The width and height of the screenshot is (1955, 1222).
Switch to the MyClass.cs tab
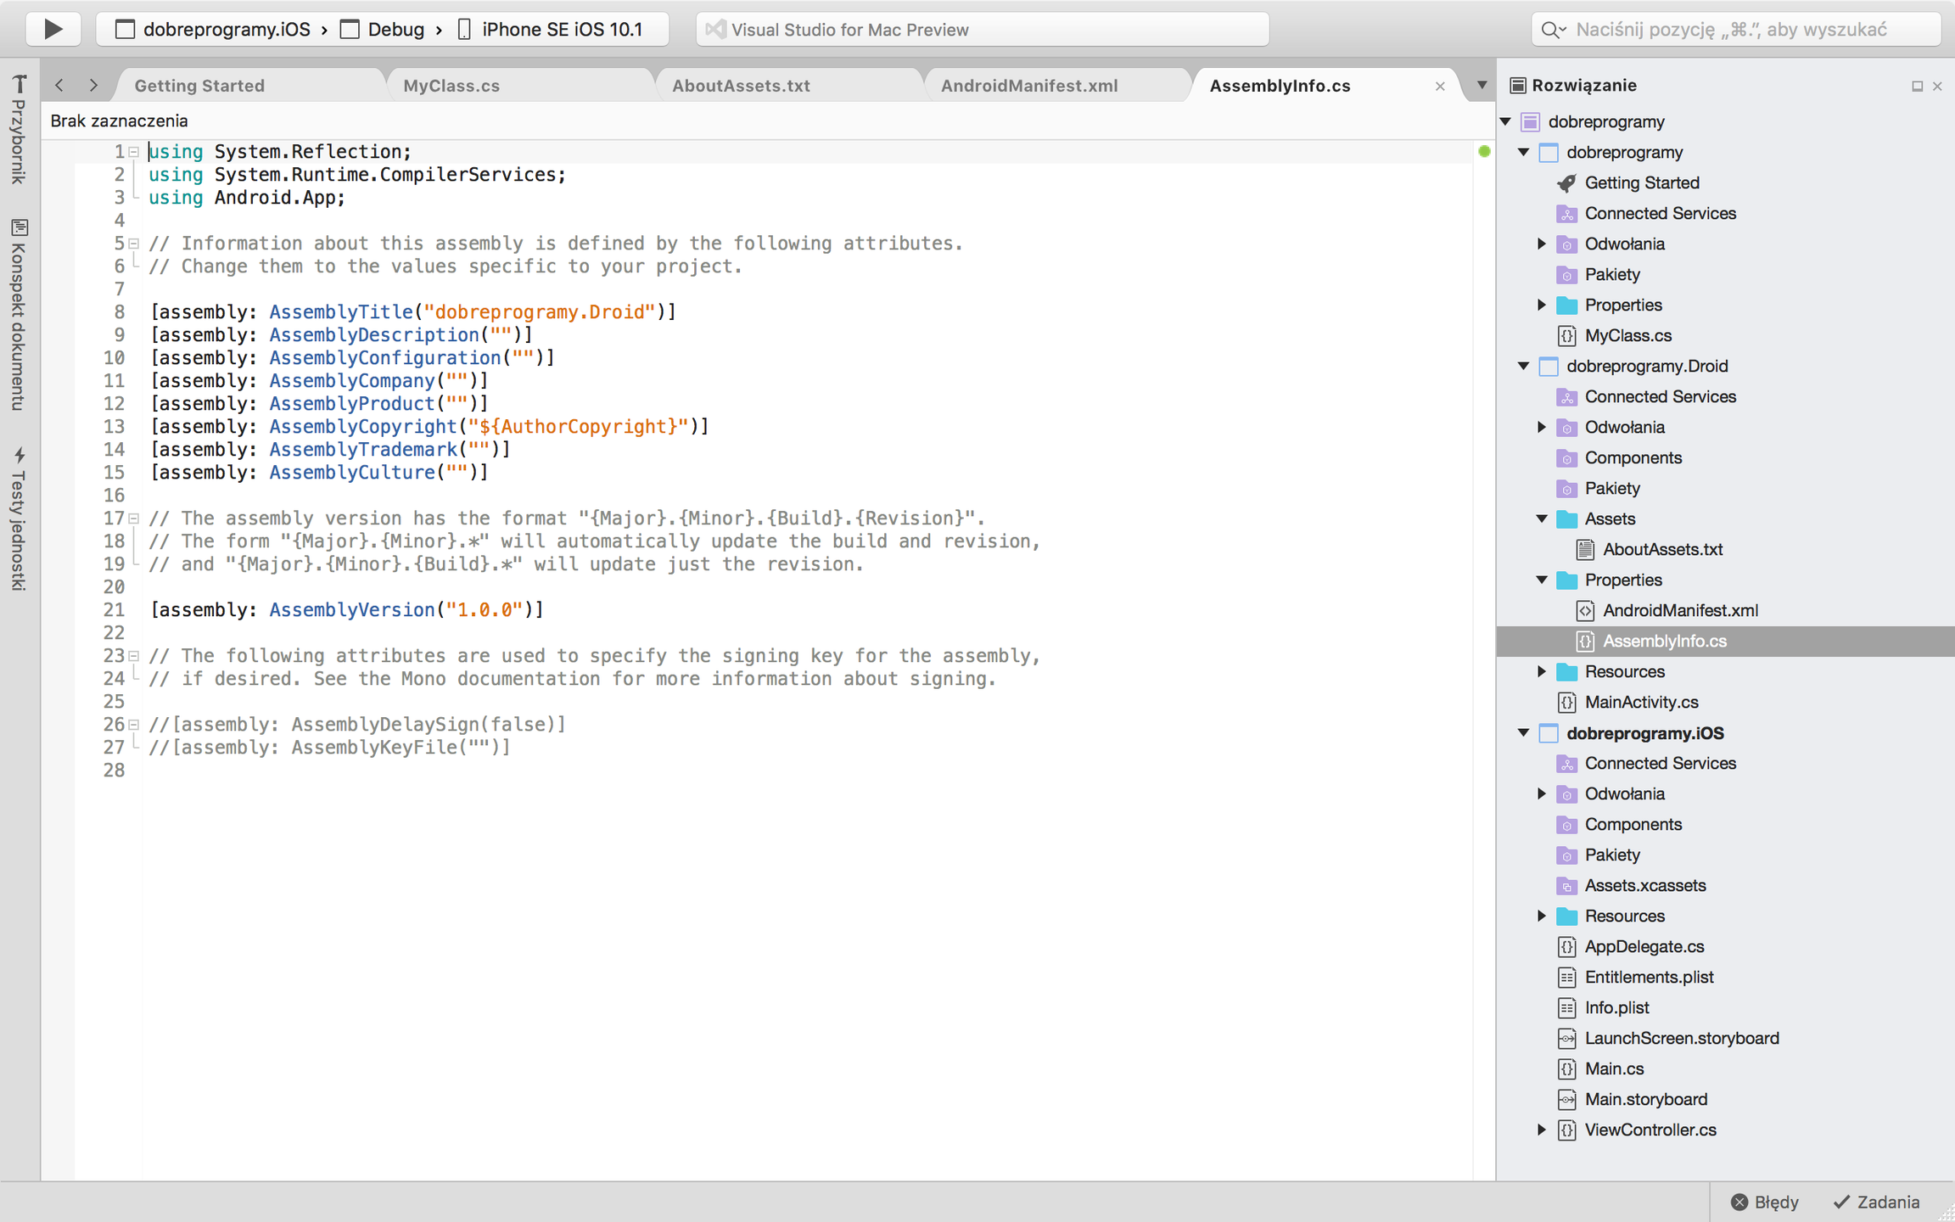[x=451, y=85]
